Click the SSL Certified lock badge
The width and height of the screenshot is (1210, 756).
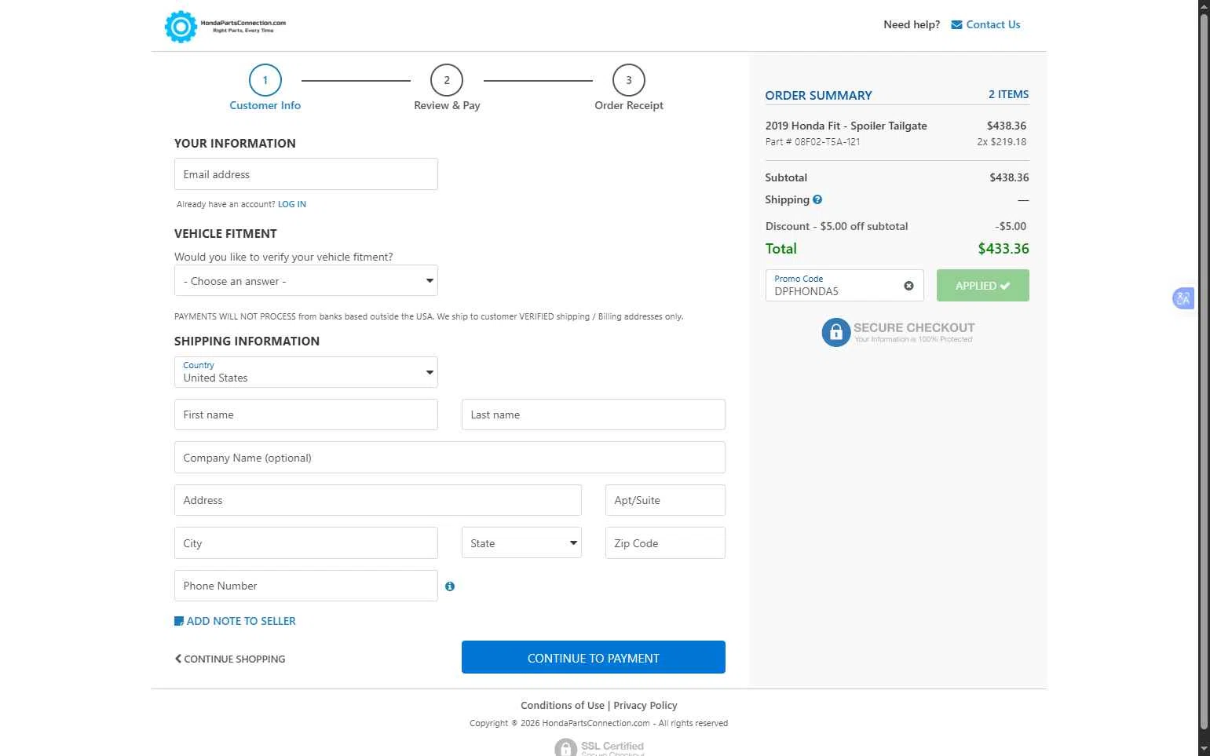(565, 747)
